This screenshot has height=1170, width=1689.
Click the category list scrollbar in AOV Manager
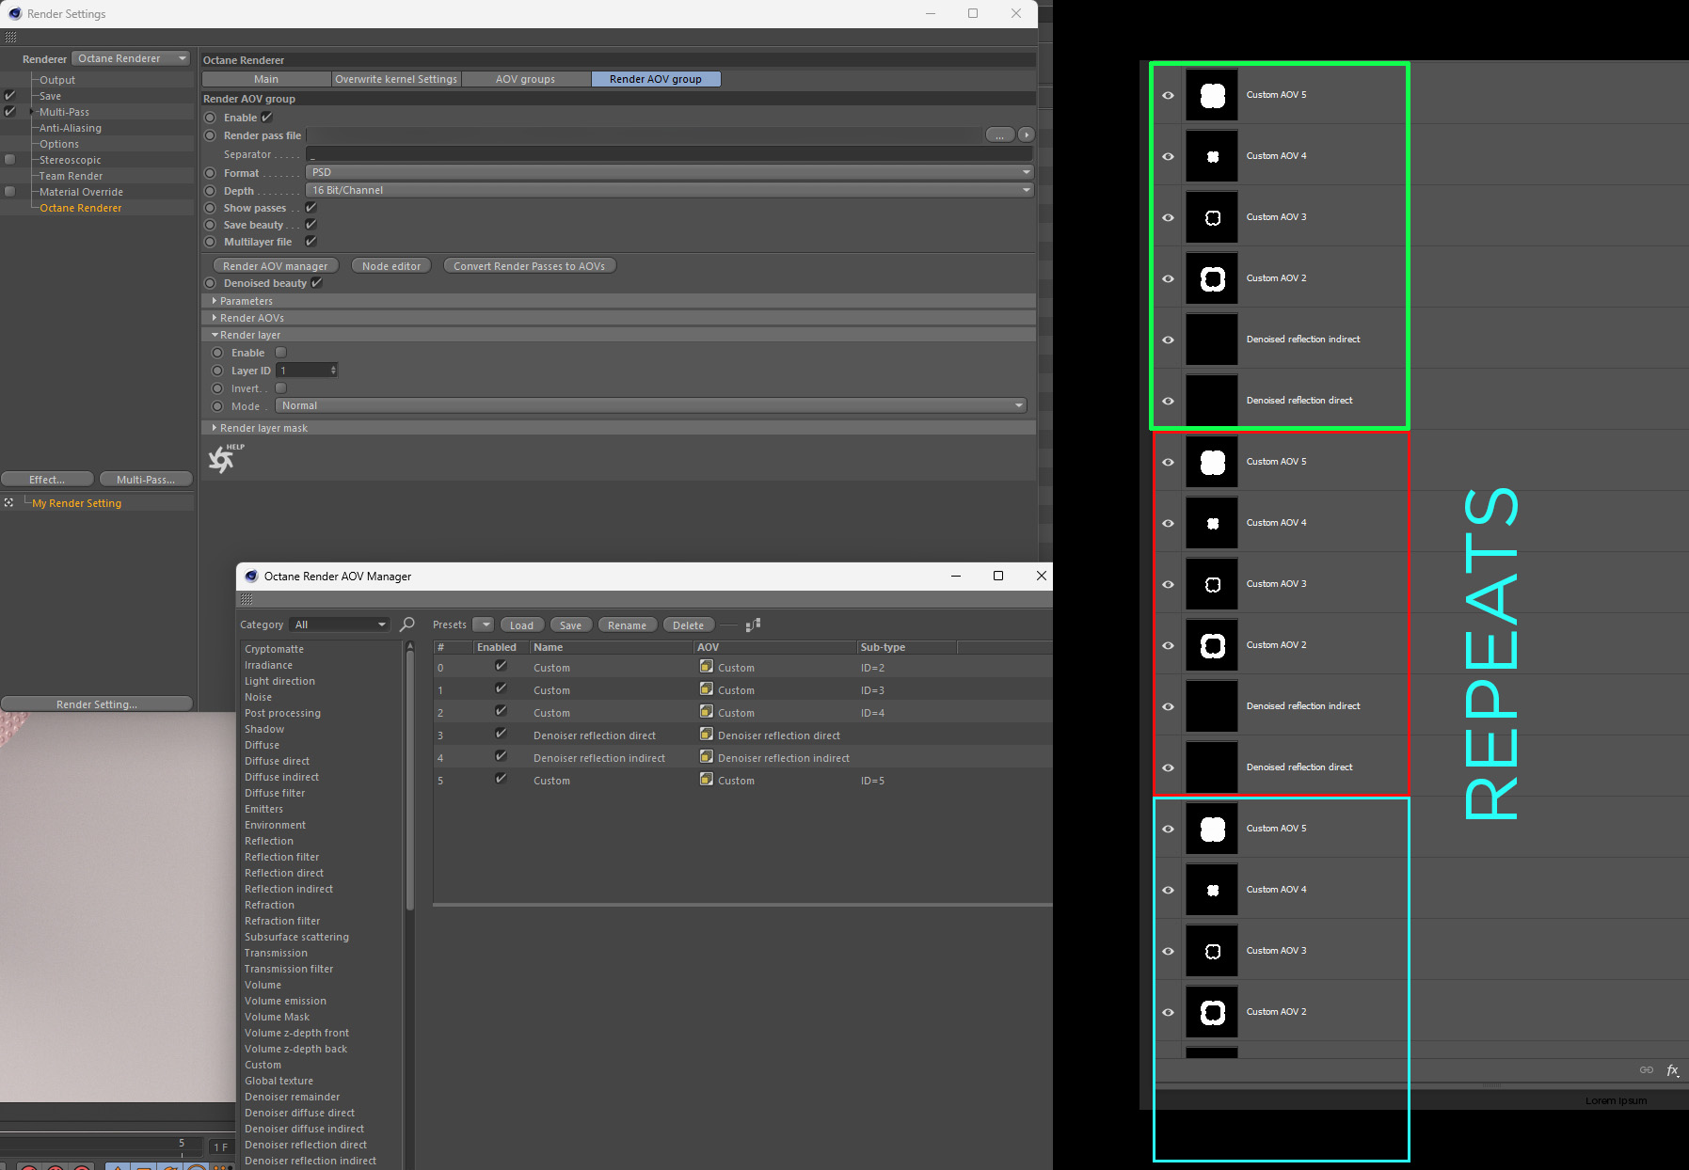410,781
